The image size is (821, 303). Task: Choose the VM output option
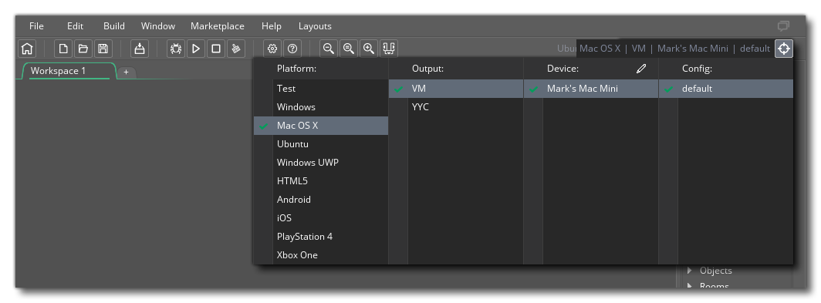click(456, 89)
